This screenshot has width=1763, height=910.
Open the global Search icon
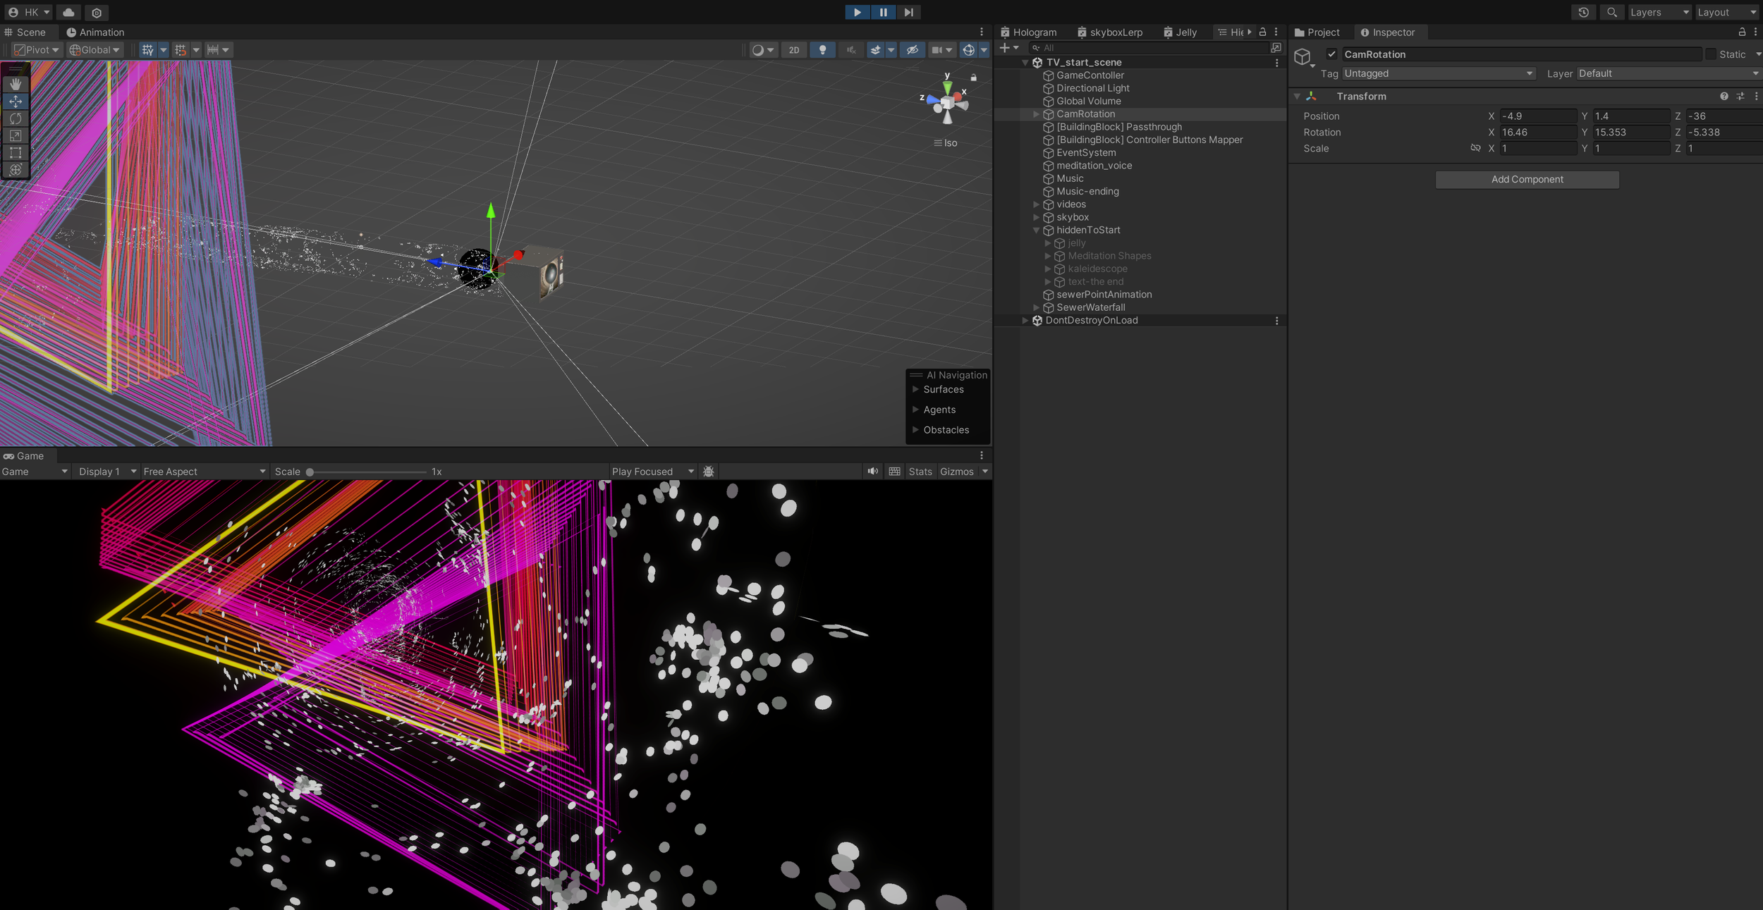(1611, 12)
